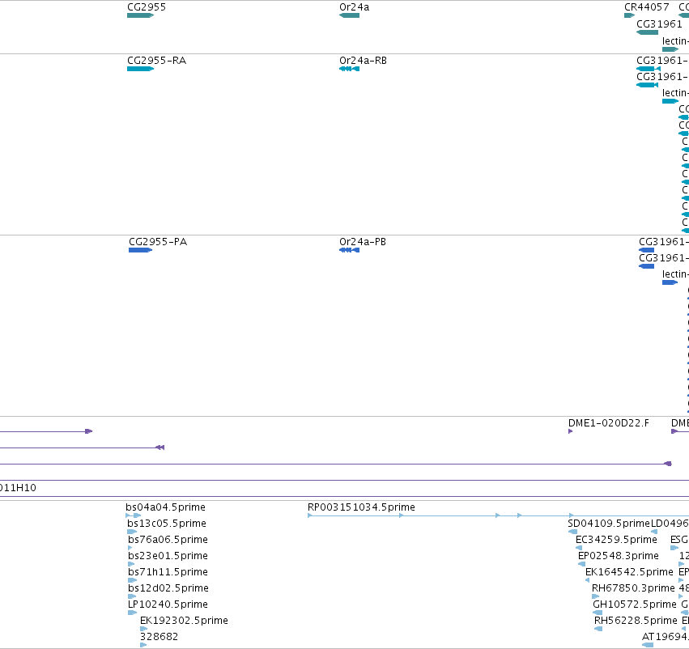Click the EP02548.3prime label
The image size is (689, 649).
pyautogui.click(x=619, y=555)
